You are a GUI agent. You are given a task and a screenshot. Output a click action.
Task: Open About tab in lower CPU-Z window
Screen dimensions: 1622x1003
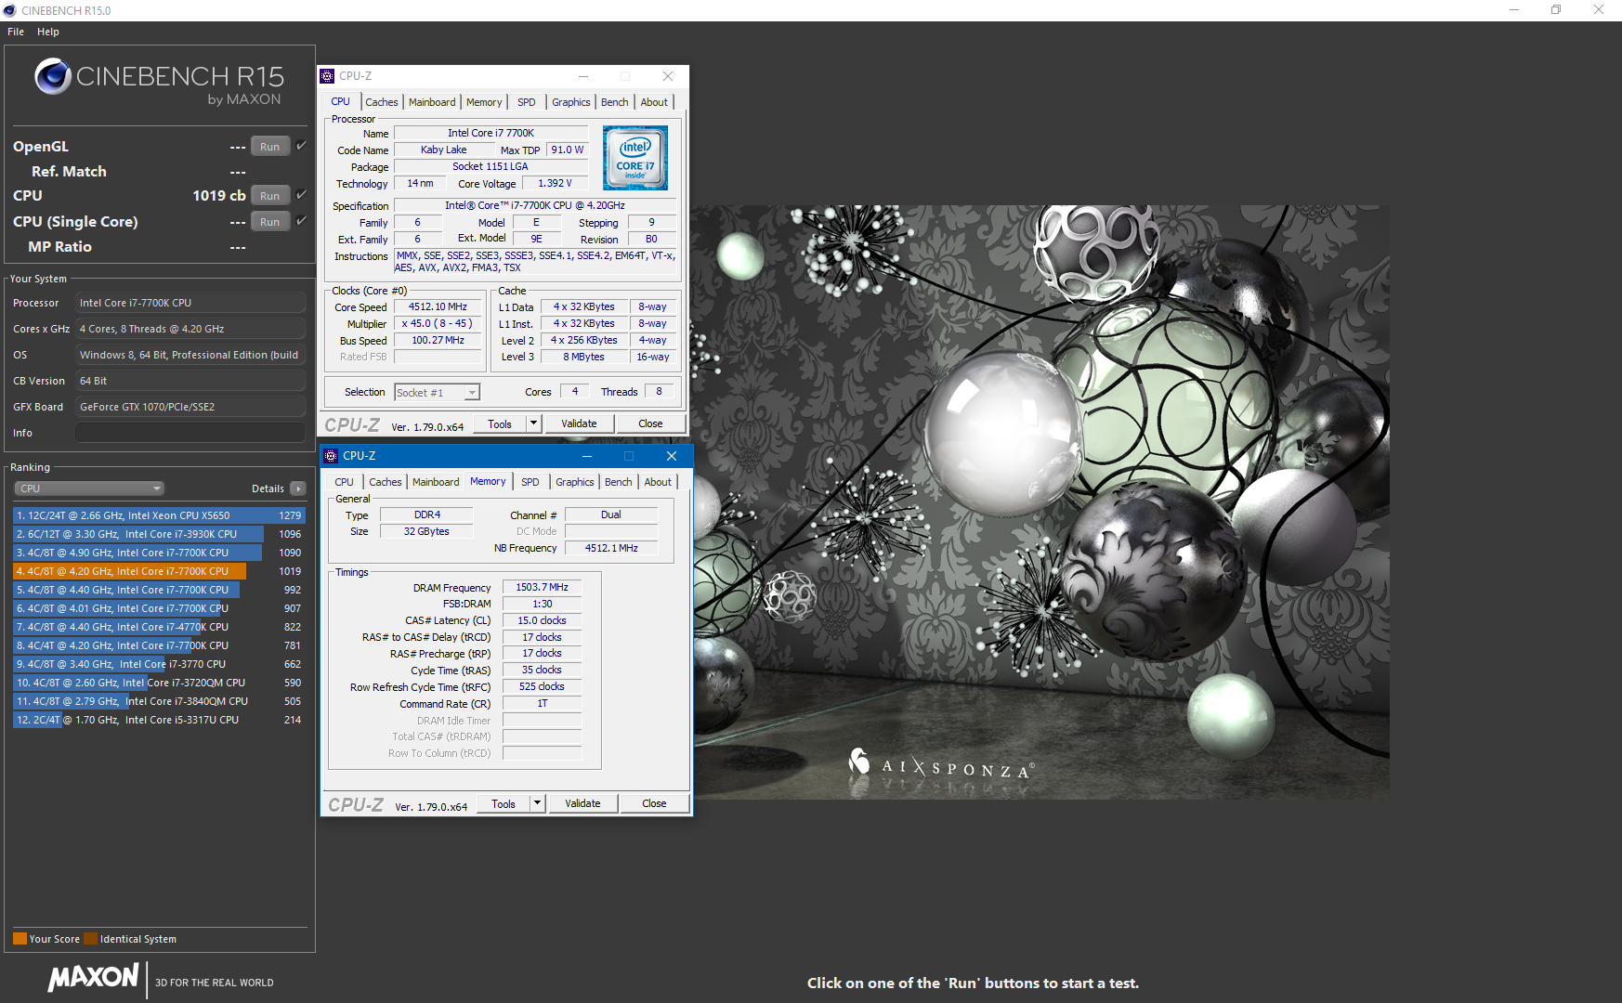pos(658,482)
